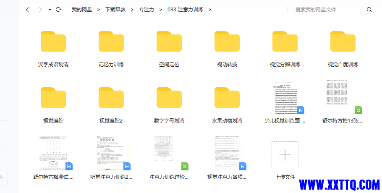382x193 pixels.
Task: Open the 空间定位 folder
Action: 169,42
